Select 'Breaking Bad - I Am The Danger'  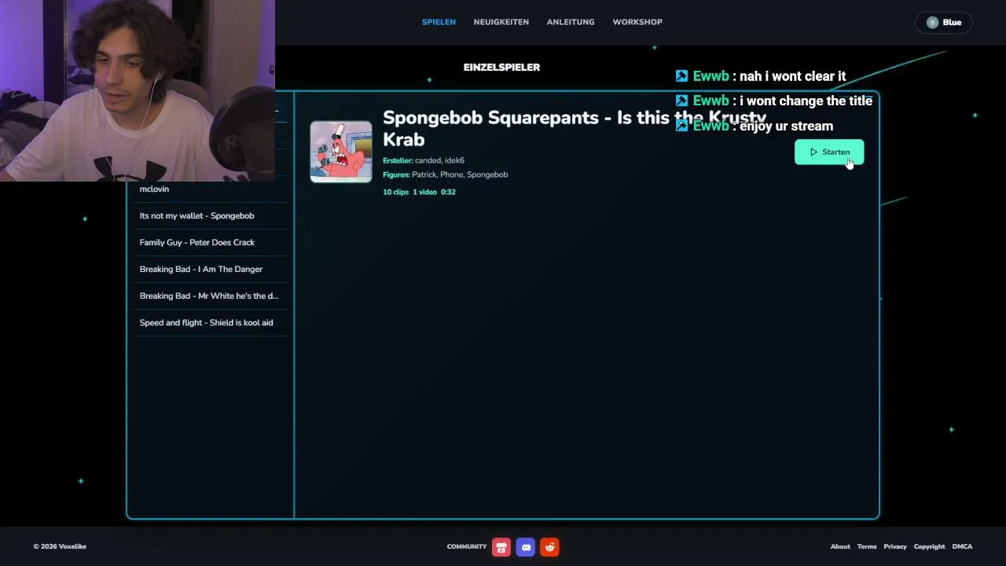click(x=211, y=270)
